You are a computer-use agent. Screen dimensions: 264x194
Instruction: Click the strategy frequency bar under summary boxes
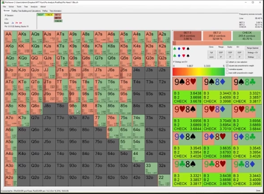click(217, 43)
